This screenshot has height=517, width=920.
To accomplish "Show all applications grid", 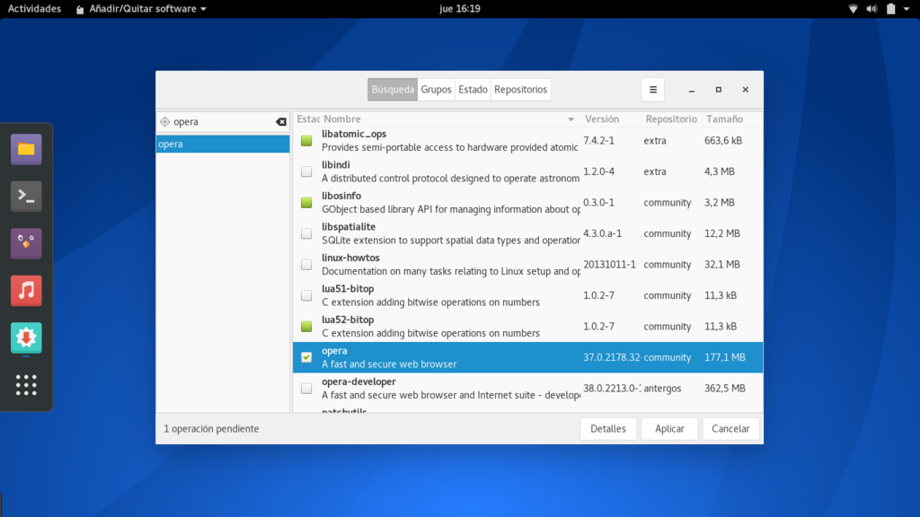I will click(x=26, y=385).
